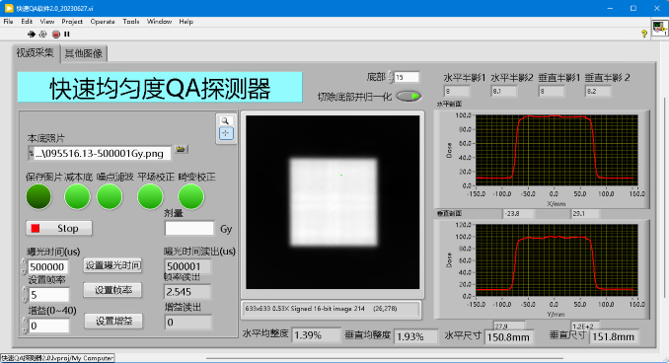Click the 设置帧率 field showing 5
This screenshot has height=363, width=669.
(x=48, y=295)
